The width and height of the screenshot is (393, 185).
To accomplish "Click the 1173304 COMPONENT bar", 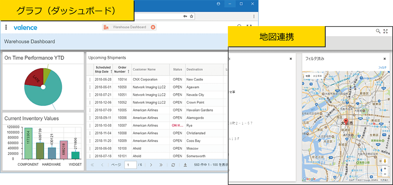I will (28, 143).
